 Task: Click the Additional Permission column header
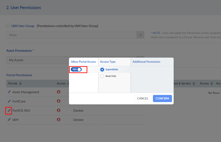point(146,62)
